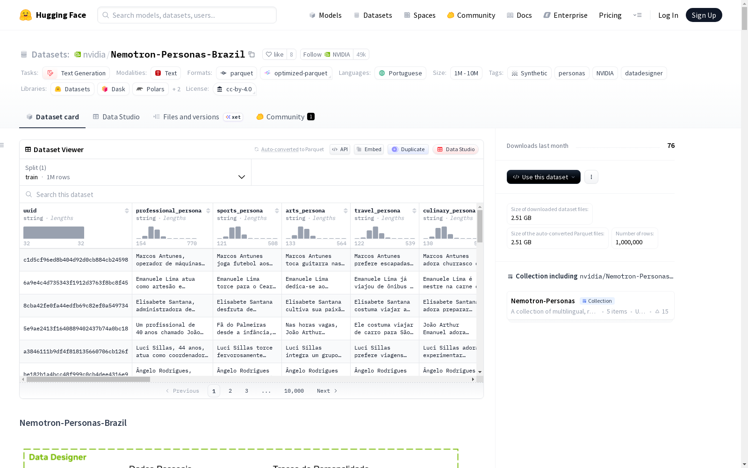Expand the Split train dropdown
This screenshot has height=468, width=748.
[136, 172]
